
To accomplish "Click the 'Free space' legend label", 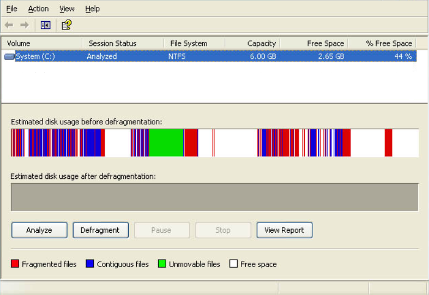I will tap(258, 264).
